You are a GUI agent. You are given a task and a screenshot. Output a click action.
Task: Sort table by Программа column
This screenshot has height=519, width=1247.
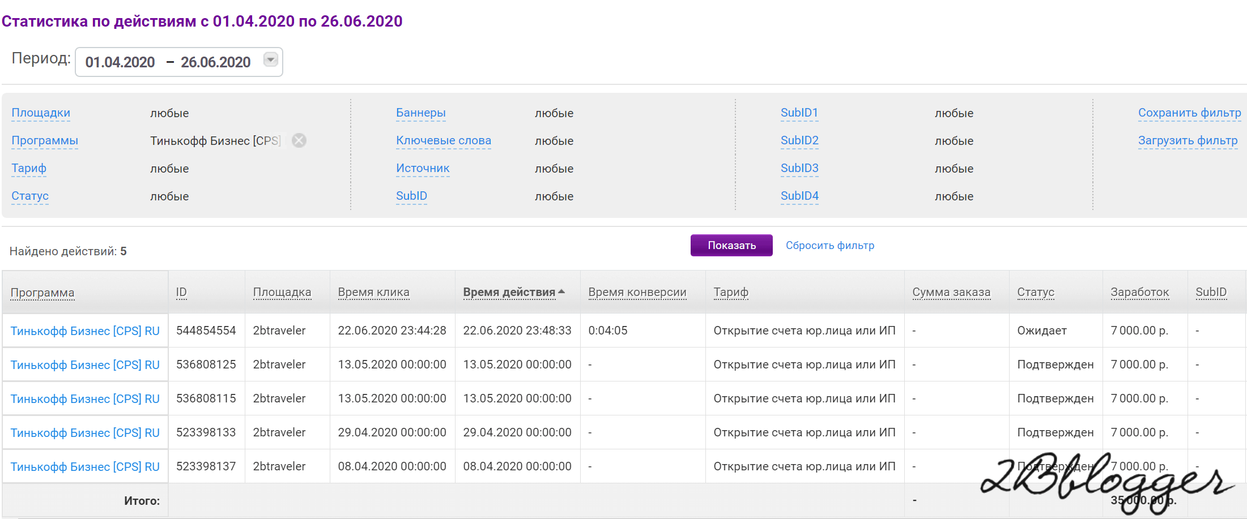(x=42, y=293)
